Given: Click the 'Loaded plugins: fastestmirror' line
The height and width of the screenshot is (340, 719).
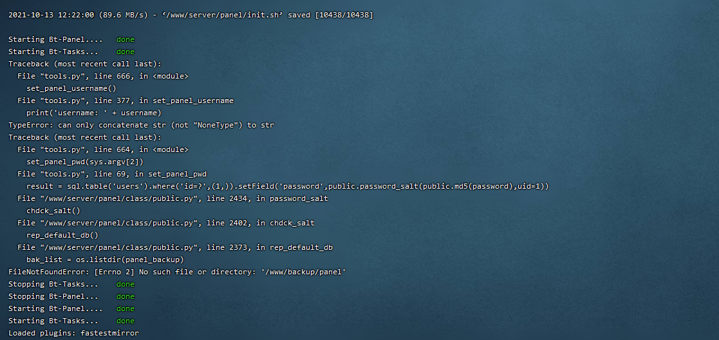Looking at the screenshot, I should pos(73,333).
